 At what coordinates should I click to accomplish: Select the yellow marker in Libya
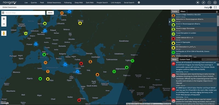pyautogui.click(x=48, y=79)
